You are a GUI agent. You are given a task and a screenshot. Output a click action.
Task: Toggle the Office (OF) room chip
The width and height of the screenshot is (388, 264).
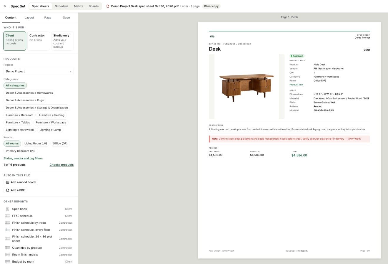coord(60,143)
